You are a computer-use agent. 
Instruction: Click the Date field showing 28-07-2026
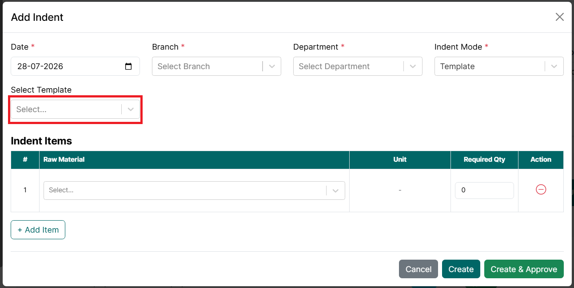click(75, 66)
